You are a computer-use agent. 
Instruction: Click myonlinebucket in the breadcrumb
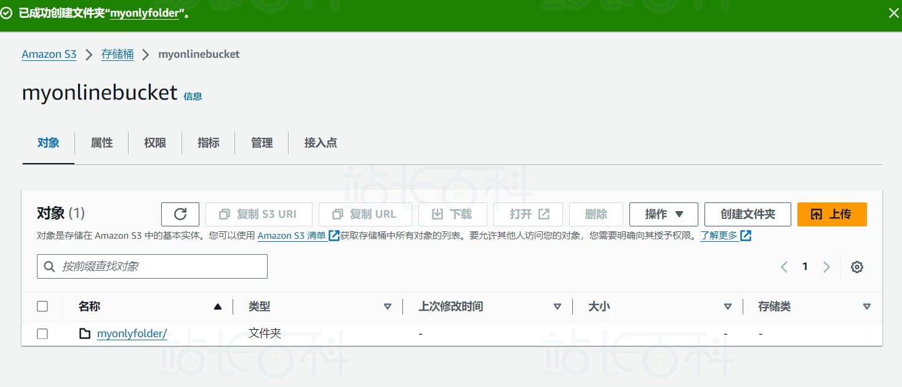tap(199, 54)
